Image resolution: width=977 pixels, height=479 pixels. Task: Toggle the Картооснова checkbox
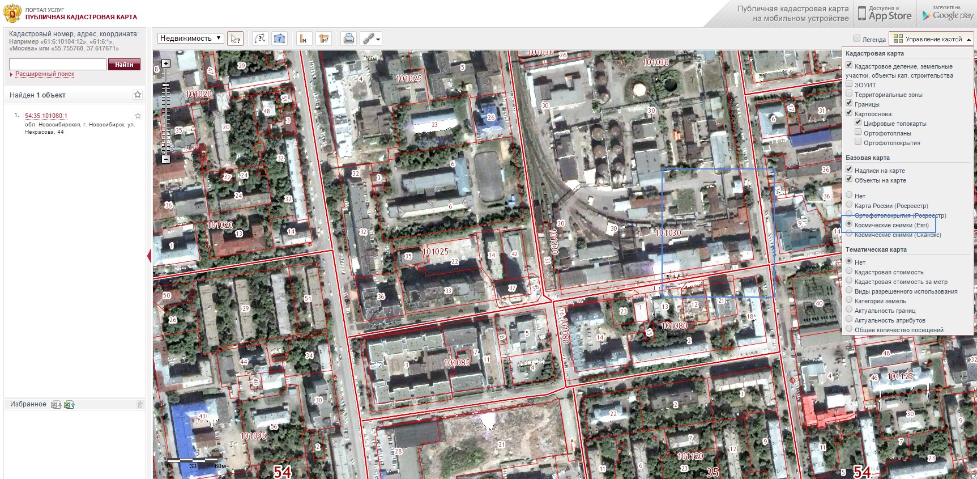coord(849,113)
